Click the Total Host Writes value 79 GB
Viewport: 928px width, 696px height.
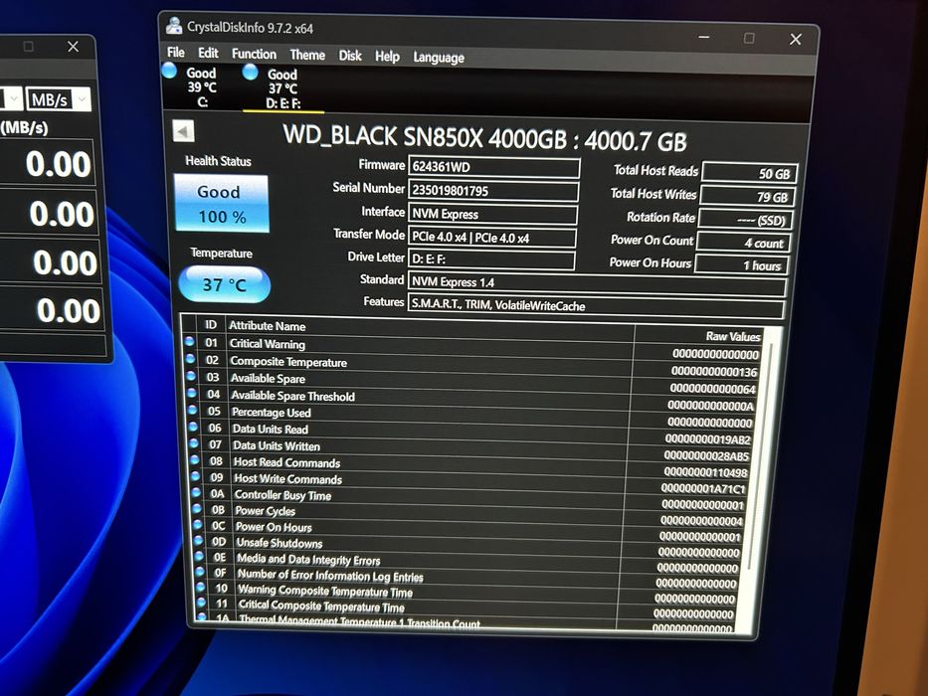click(x=747, y=197)
